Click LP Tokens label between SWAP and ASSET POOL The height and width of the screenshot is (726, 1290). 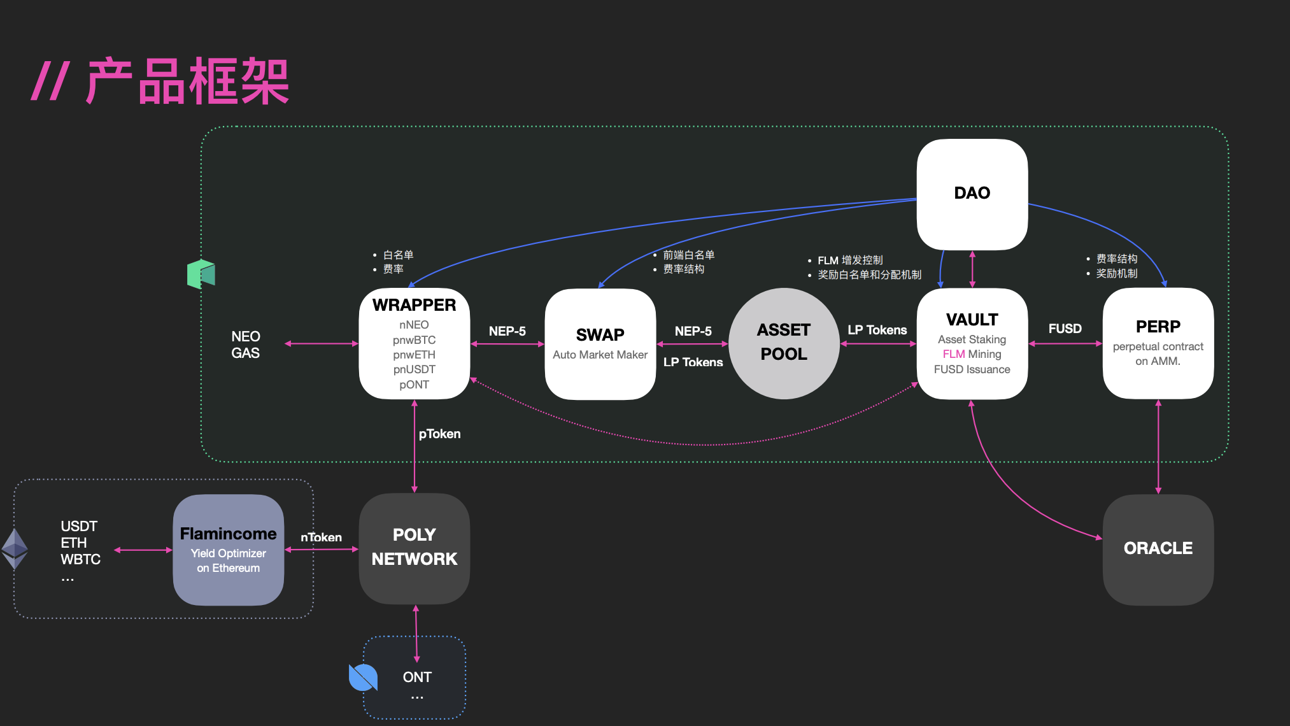click(x=693, y=362)
